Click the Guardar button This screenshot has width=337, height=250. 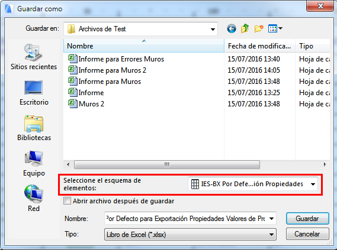[307, 219]
